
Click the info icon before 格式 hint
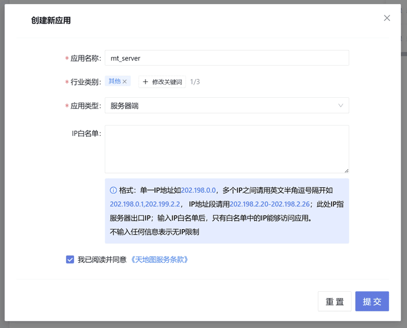click(113, 191)
